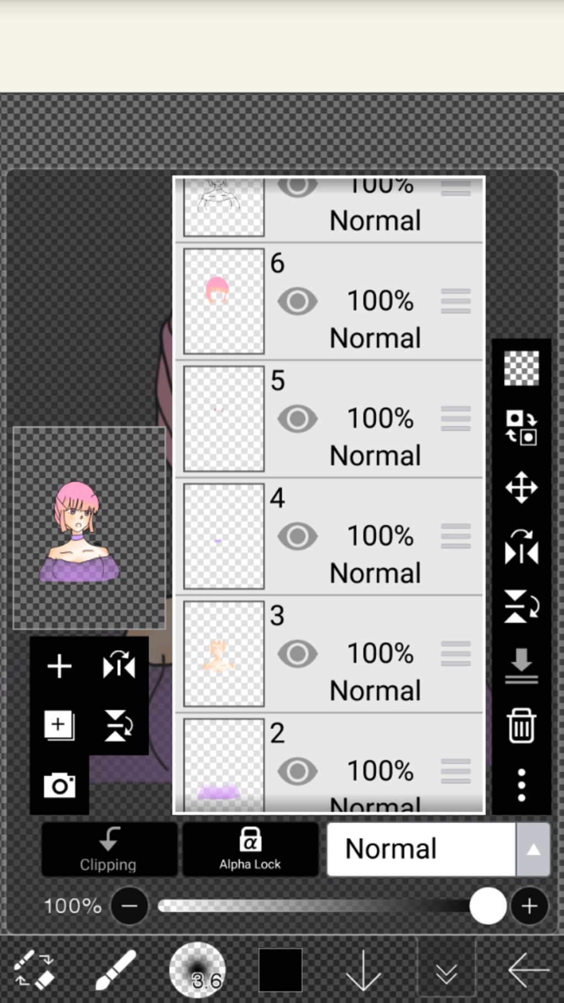Toggle visibility of layer 4
The image size is (564, 1003).
[x=297, y=536]
